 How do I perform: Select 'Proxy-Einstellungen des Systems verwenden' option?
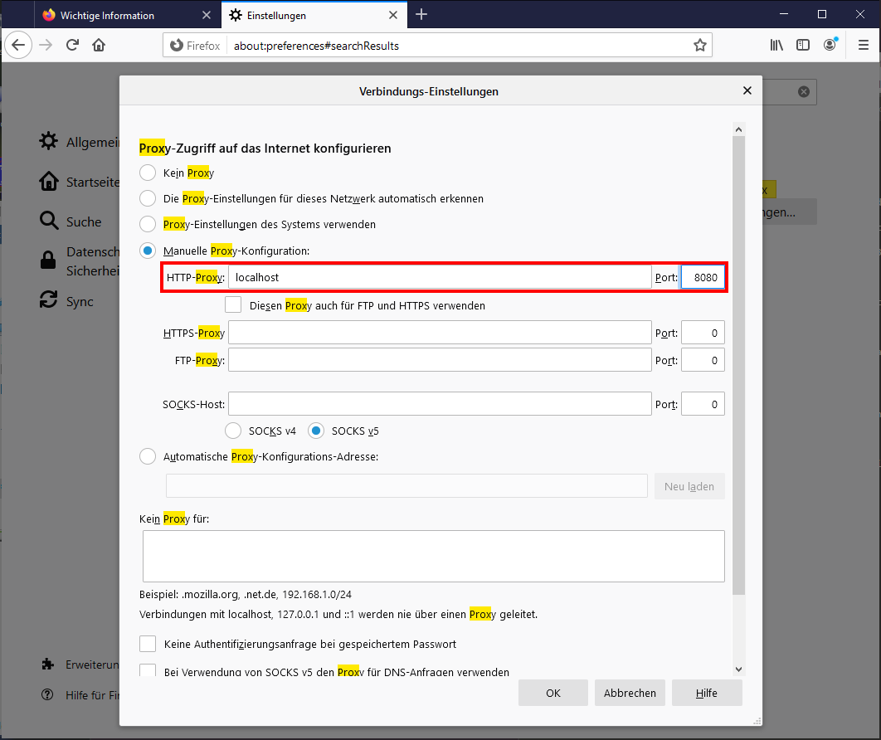(148, 224)
